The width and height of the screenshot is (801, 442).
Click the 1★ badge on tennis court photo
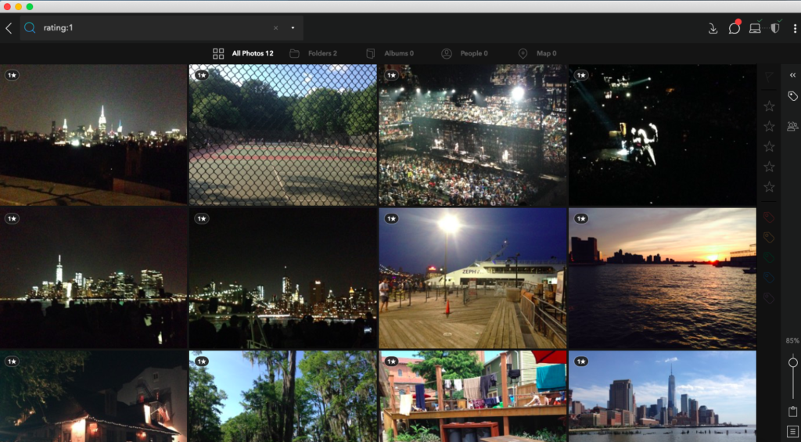[x=202, y=76]
